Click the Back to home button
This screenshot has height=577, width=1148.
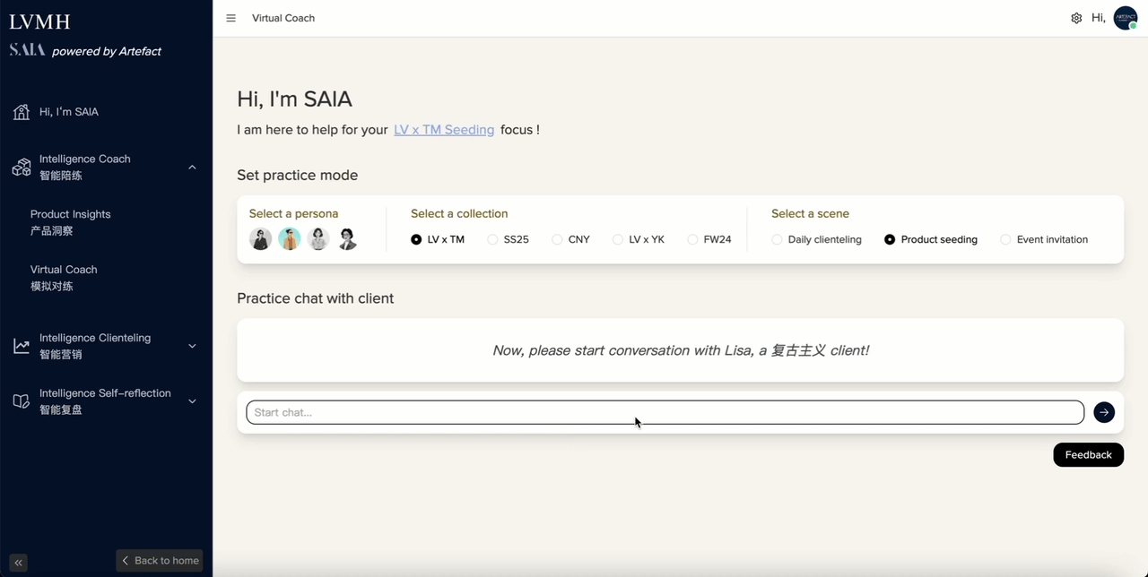click(x=160, y=561)
